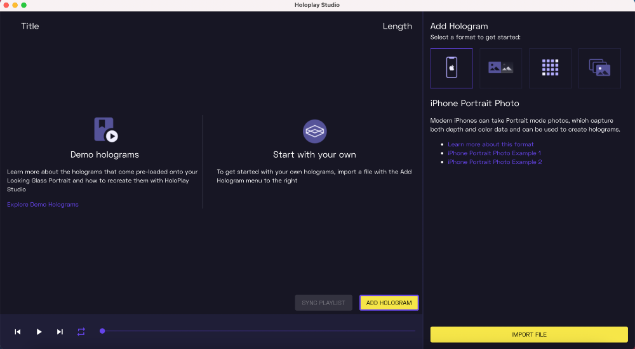Click the Start with your own heading
This screenshot has width=635, height=349.
point(315,154)
